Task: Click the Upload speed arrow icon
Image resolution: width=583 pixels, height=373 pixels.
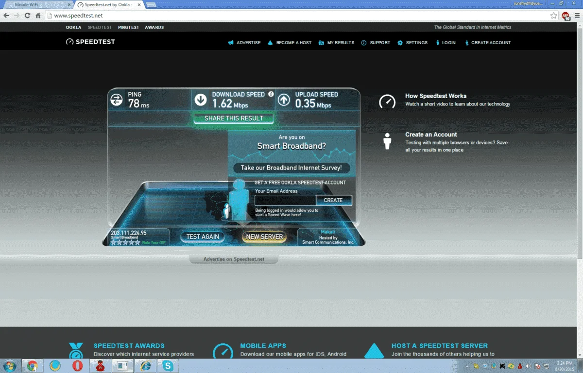Action: 284,100
